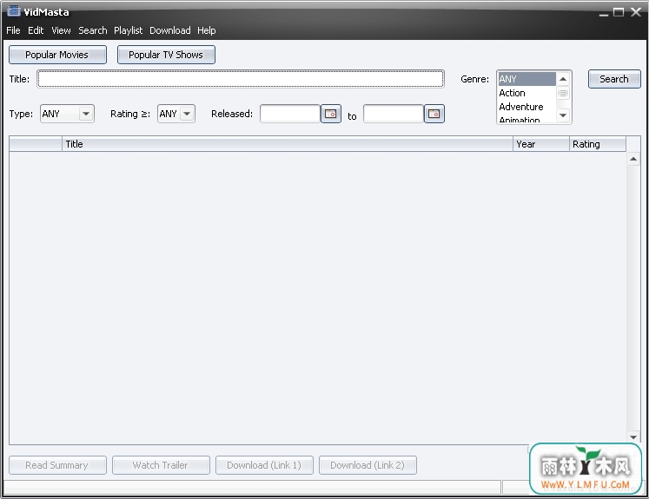
Task: Expand the Type dropdown
Action: 86,114
